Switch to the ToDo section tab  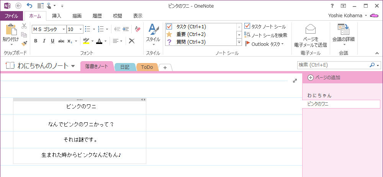point(147,67)
